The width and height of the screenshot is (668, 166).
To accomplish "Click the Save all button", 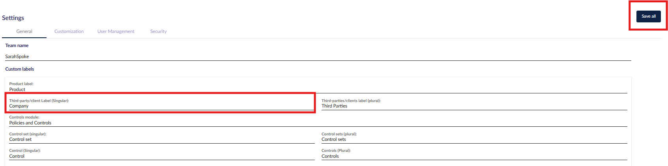I will coord(648,16).
